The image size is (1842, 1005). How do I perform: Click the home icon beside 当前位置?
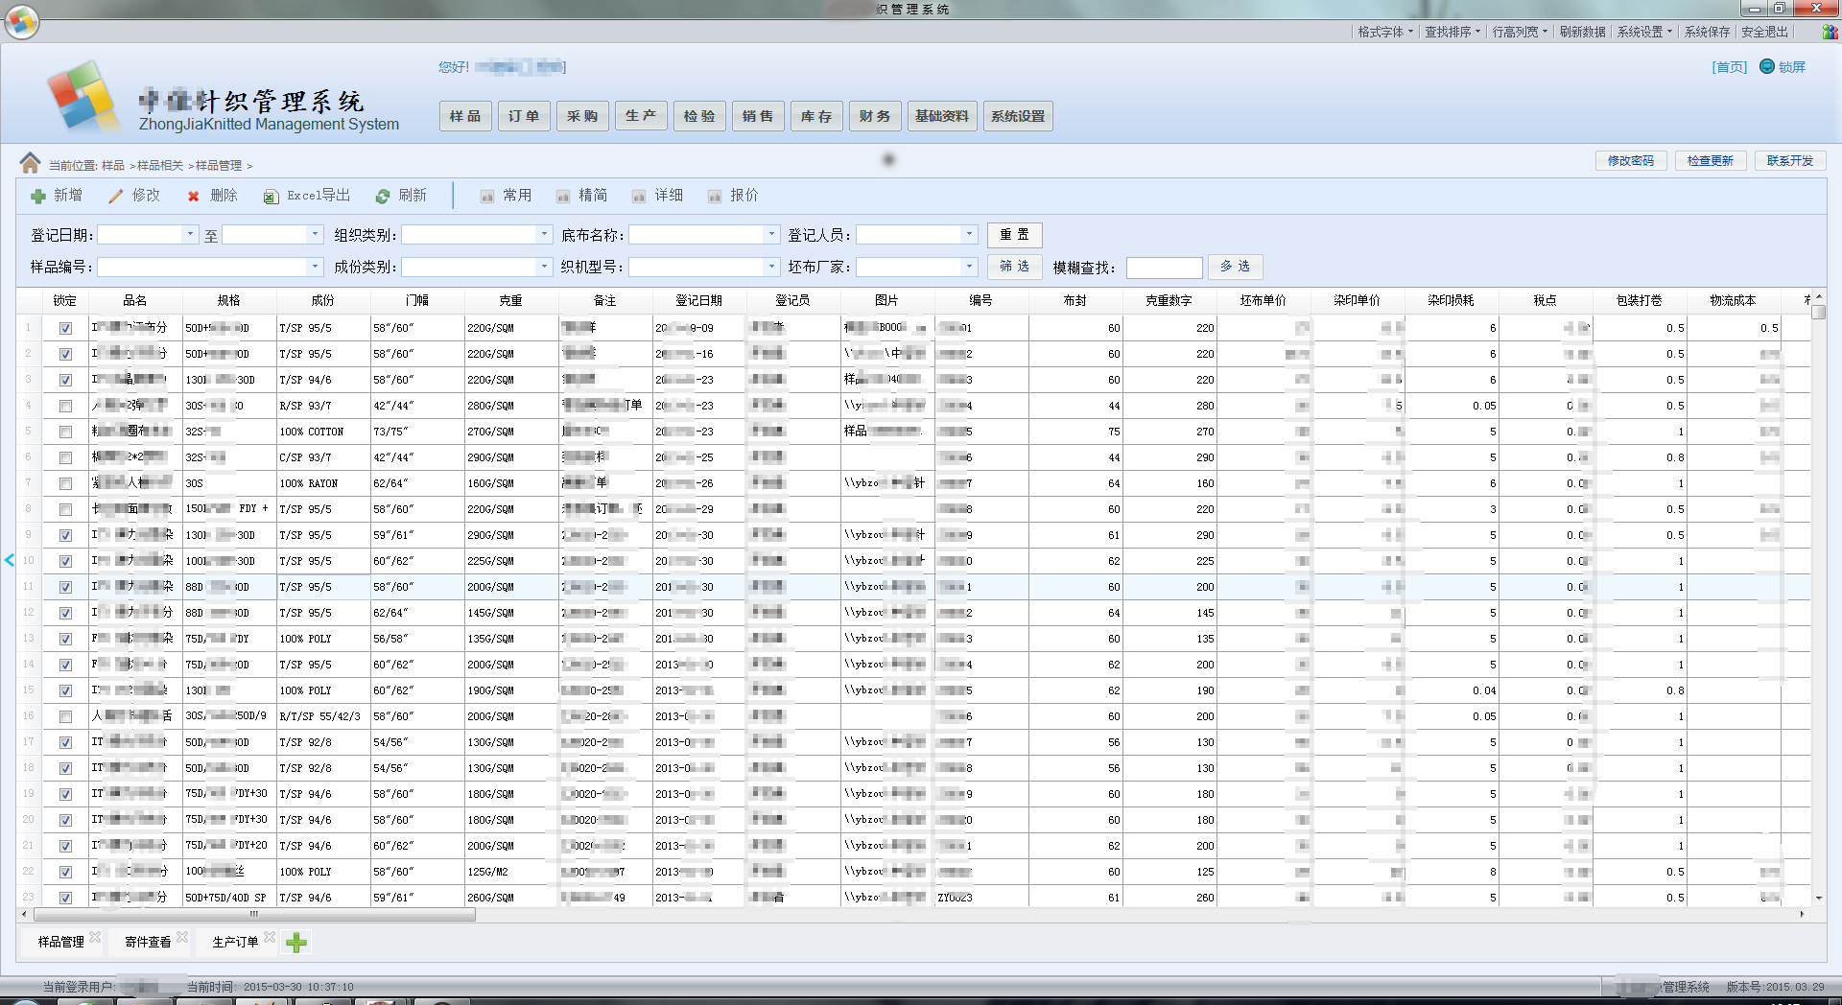[31, 164]
